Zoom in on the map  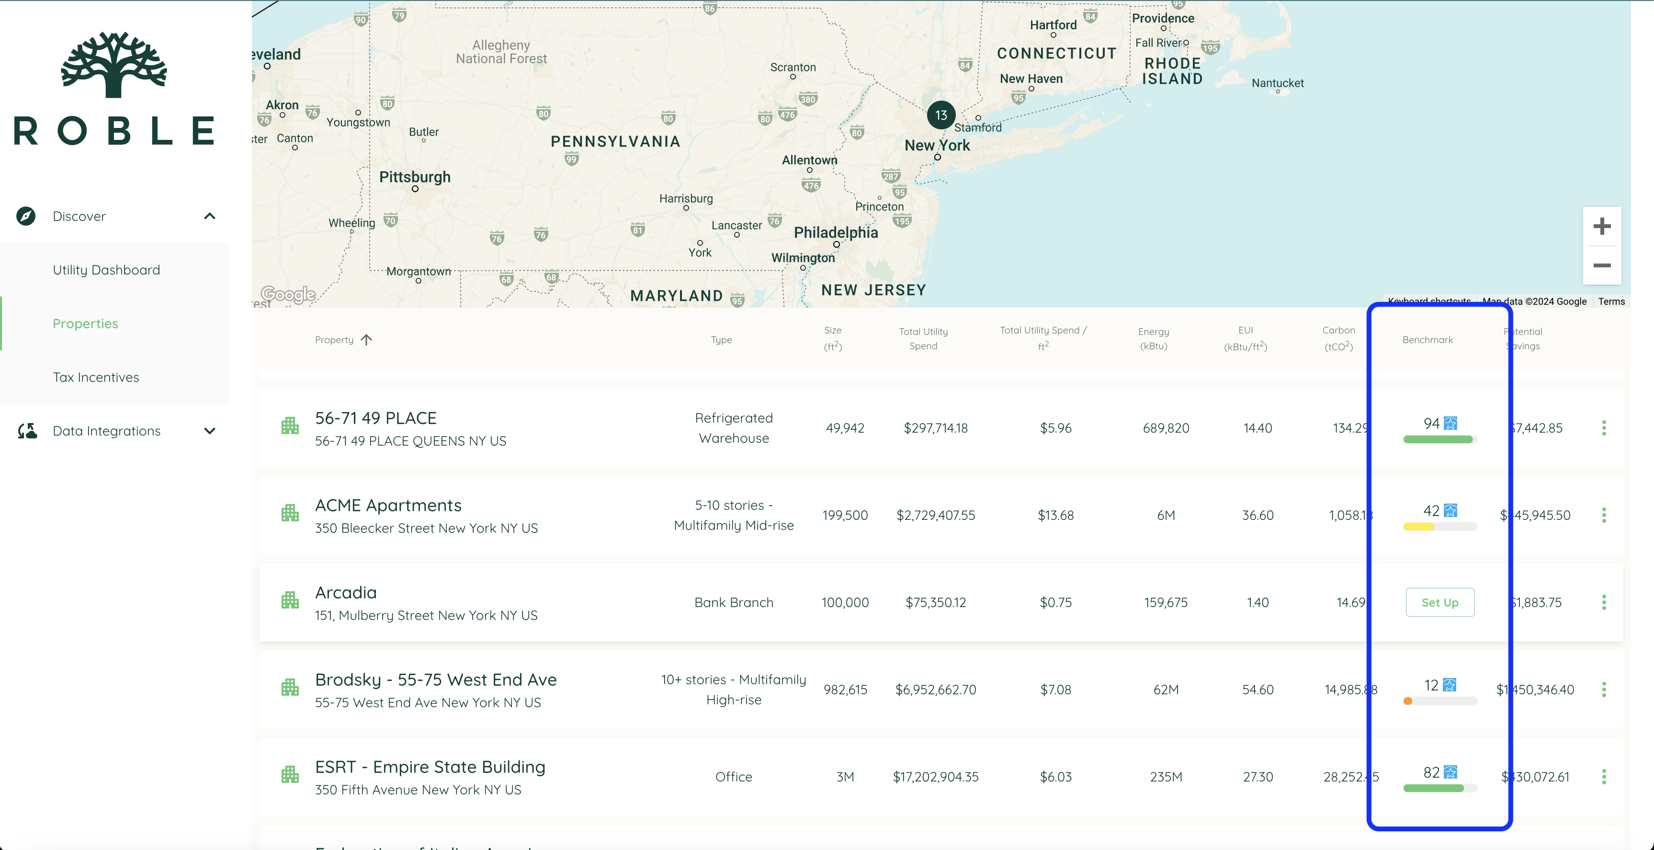1602,226
